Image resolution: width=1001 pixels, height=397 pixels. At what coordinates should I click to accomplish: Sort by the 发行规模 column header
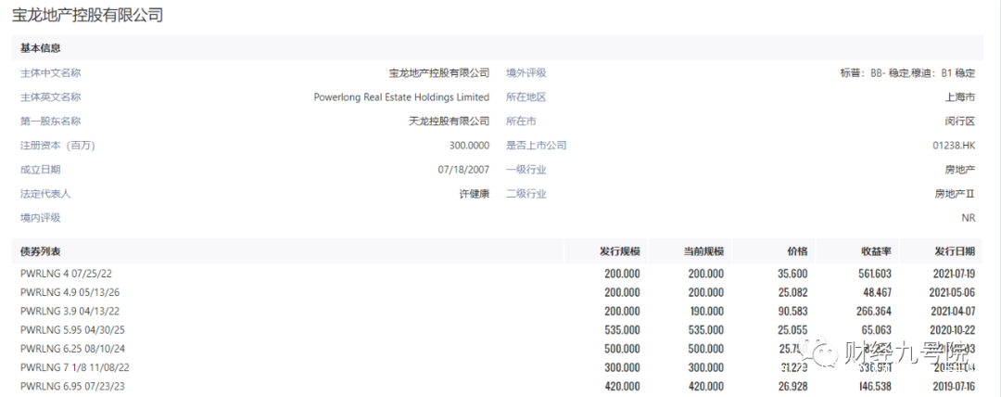[620, 251]
